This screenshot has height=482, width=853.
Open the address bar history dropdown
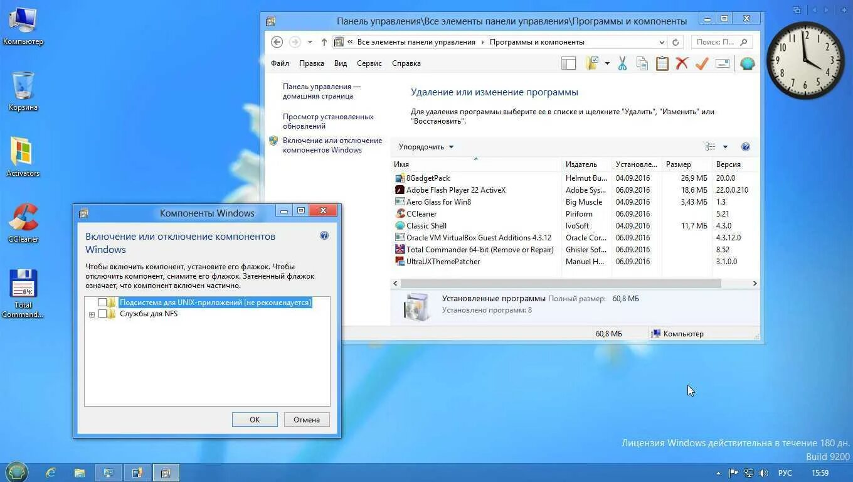[662, 42]
